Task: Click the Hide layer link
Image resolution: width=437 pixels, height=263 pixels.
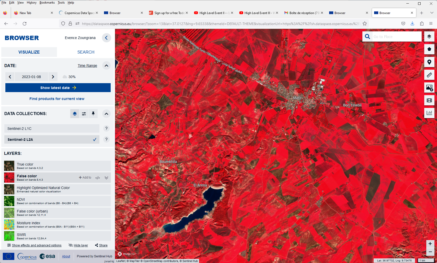Action: coord(78,245)
